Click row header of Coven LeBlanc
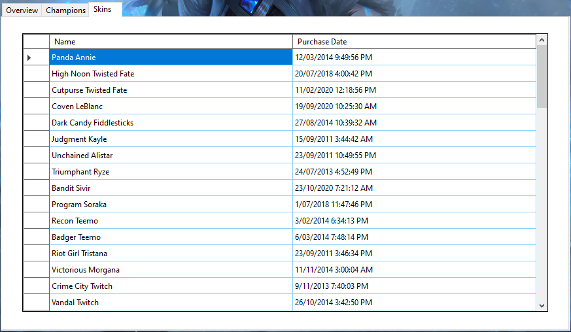571x332 pixels. pyautogui.click(x=37, y=107)
